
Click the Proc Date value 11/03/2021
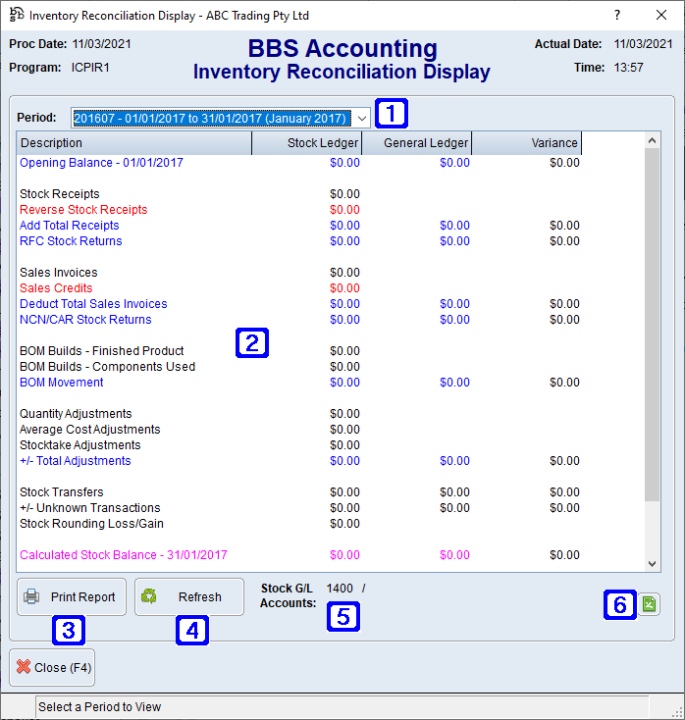click(101, 44)
